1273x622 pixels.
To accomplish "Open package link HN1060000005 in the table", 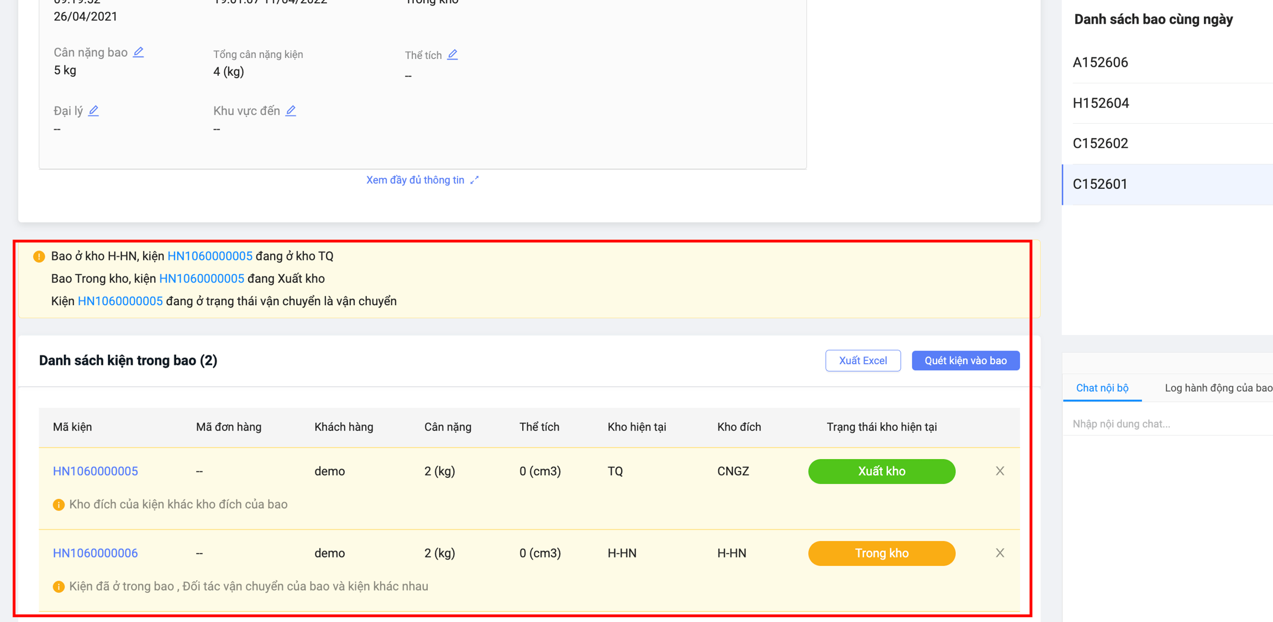I will tap(96, 471).
